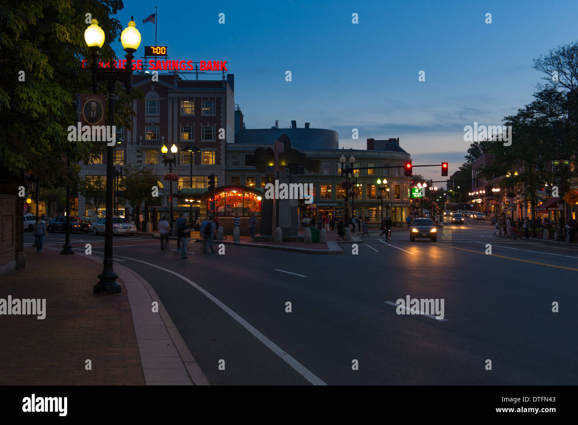Click the pedestrian walking on left sidewalk
This screenshot has height=425, width=578.
tap(39, 235)
